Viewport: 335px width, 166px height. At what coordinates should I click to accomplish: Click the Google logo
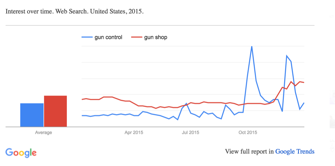point(21,152)
